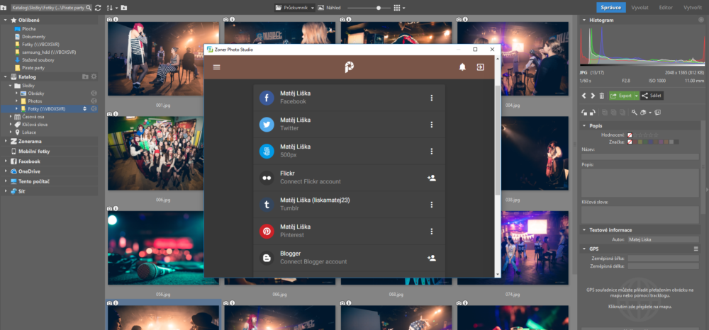This screenshot has width=709, height=330.
Task: Click the histogram options circle icon
Action: pos(700,21)
